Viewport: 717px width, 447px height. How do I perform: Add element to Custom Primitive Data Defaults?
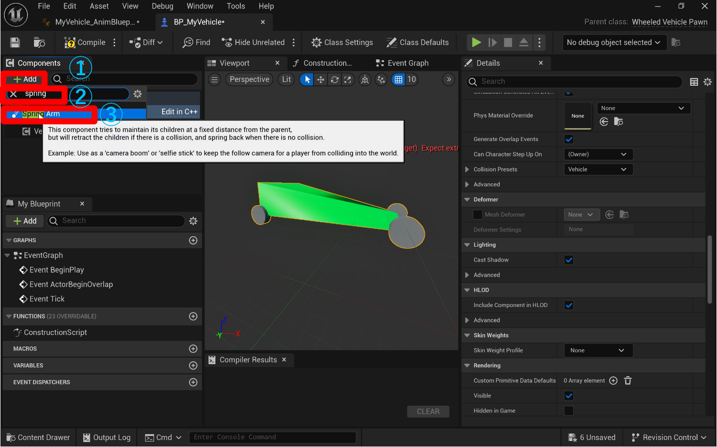pos(613,381)
